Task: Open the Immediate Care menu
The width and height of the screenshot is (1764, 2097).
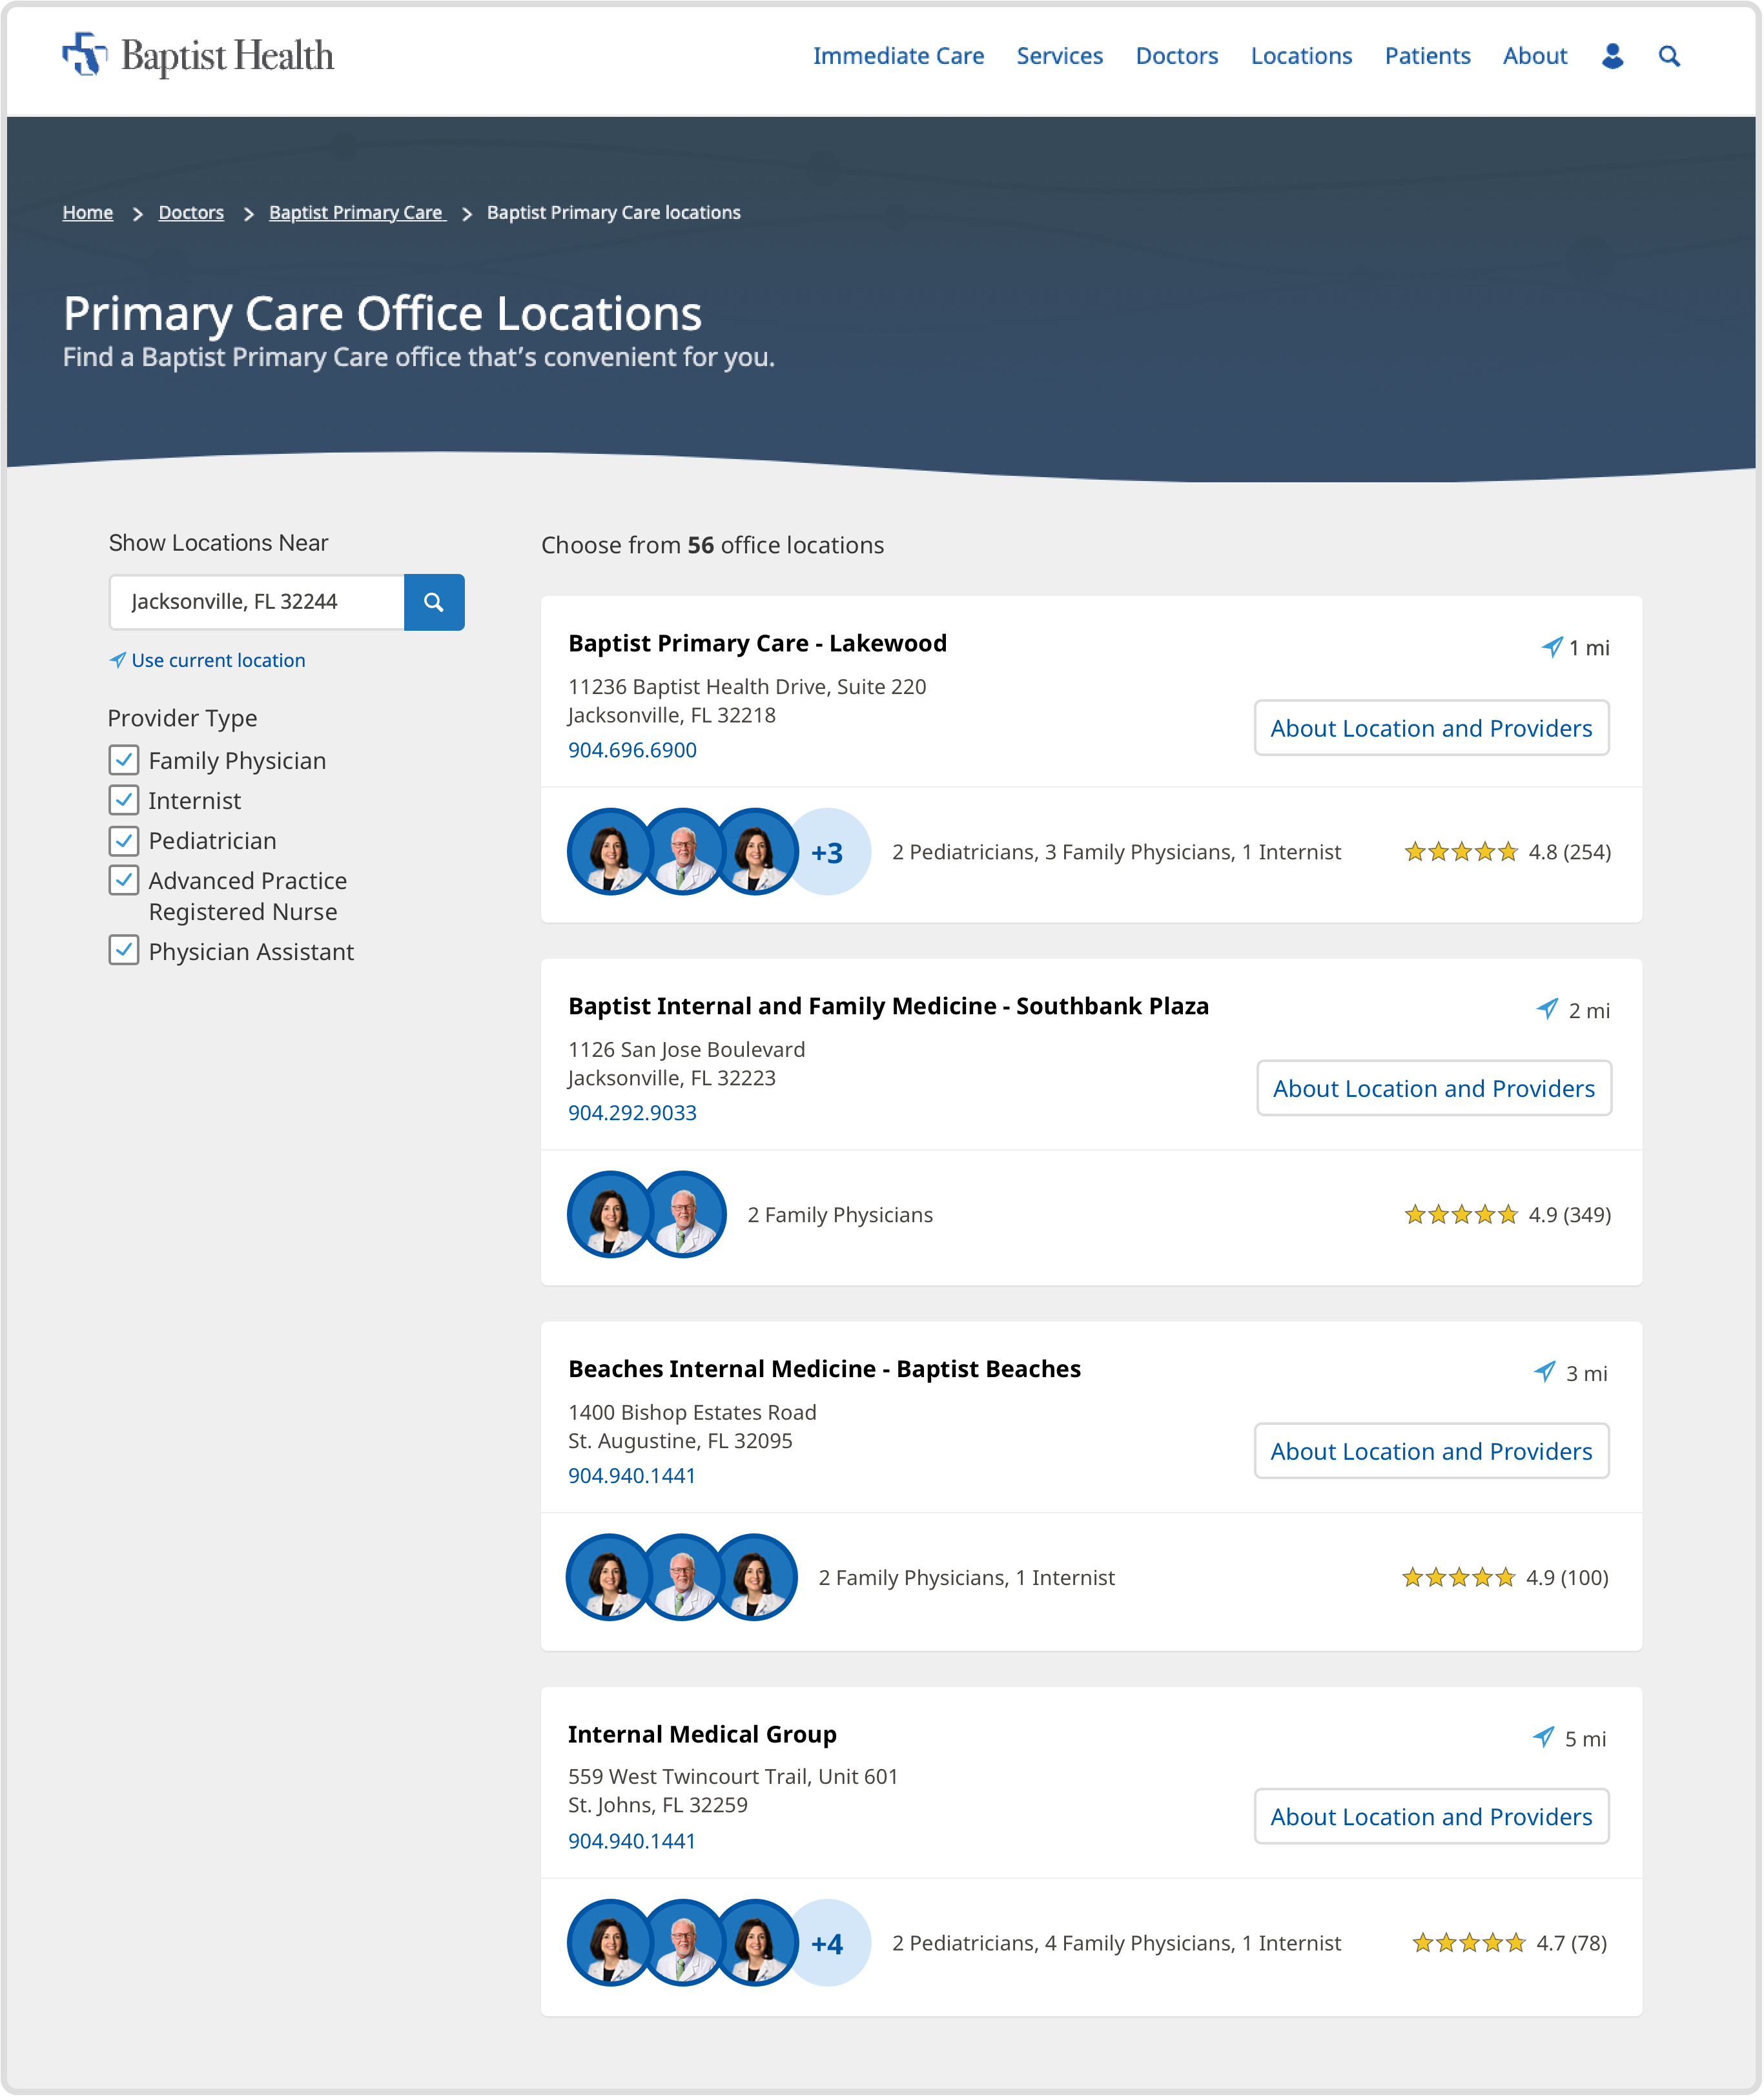Action: pyautogui.click(x=899, y=56)
